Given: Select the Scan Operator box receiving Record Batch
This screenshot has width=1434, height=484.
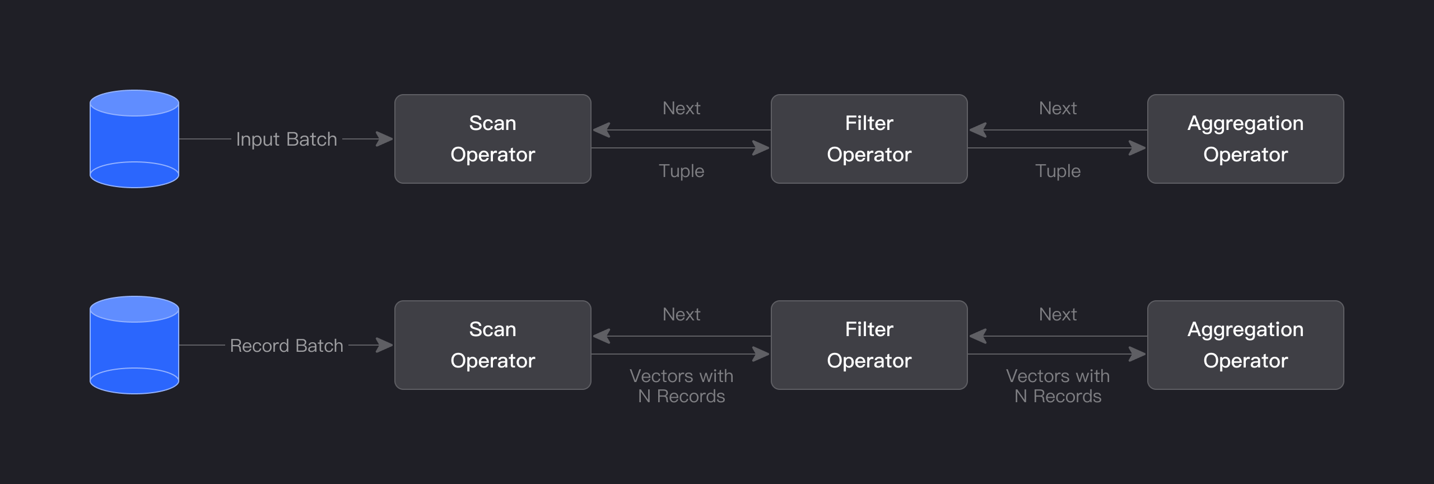Looking at the screenshot, I should tap(492, 345).
